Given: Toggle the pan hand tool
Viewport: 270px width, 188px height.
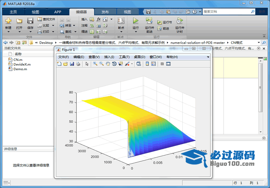Looking at the screenshot, I should [x=108, y=64].
